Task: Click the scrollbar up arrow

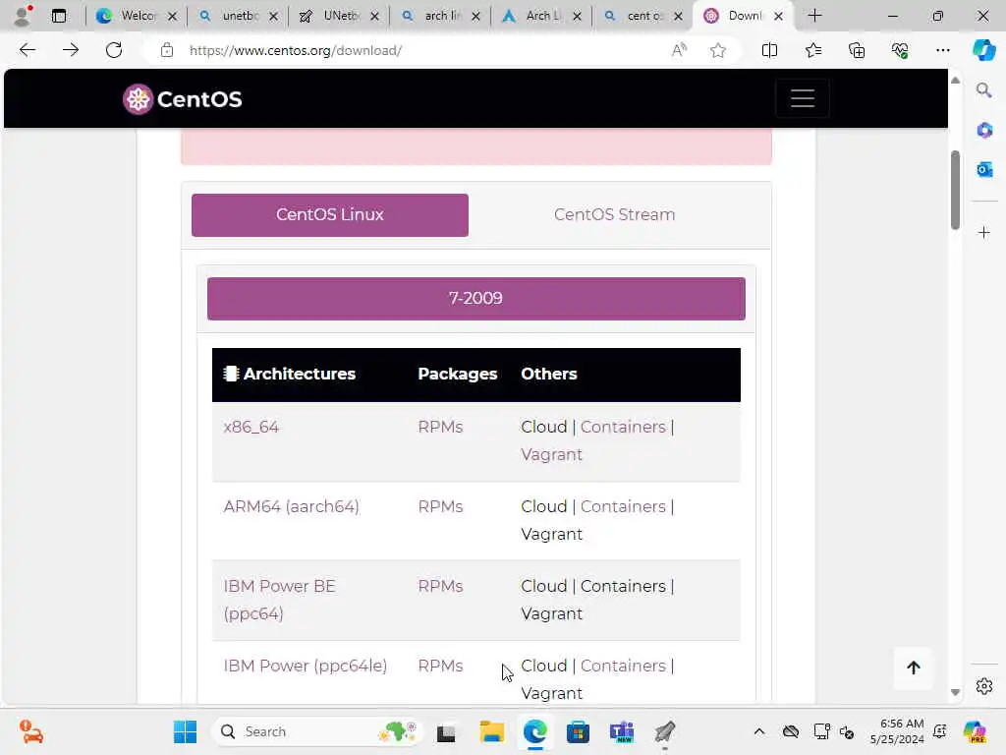Action: pyautogui.click(x=955, y=81)
